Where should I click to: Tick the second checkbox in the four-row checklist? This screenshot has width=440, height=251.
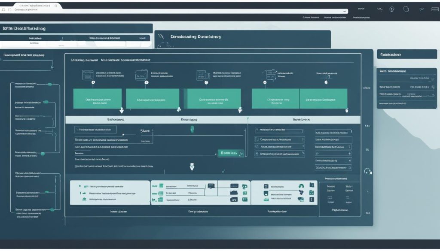pyautogui.click(x=257, y=139)
